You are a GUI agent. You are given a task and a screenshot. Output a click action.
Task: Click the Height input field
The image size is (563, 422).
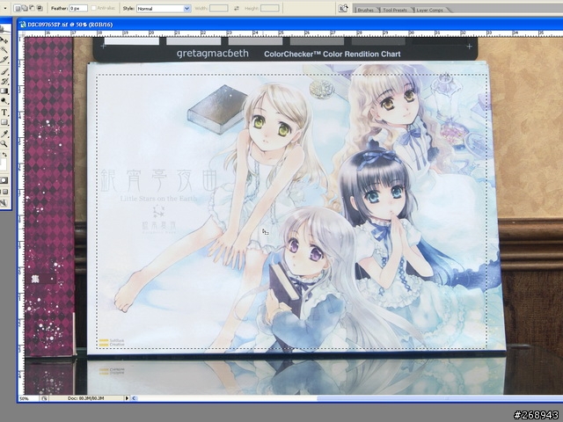pos(270,8)
